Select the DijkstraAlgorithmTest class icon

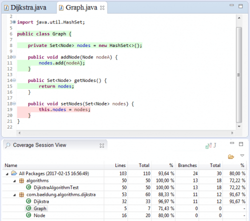coord(28,187)
